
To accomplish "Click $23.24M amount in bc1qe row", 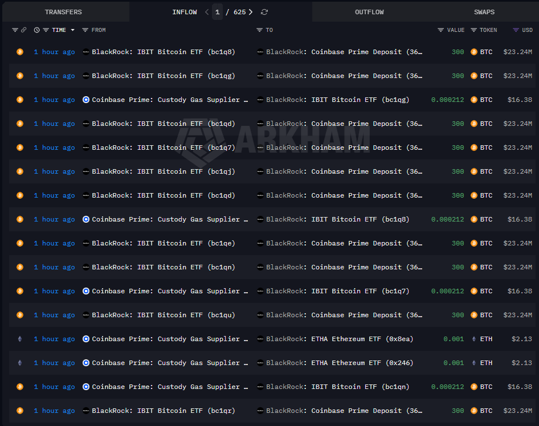I will tap(517, 243).
